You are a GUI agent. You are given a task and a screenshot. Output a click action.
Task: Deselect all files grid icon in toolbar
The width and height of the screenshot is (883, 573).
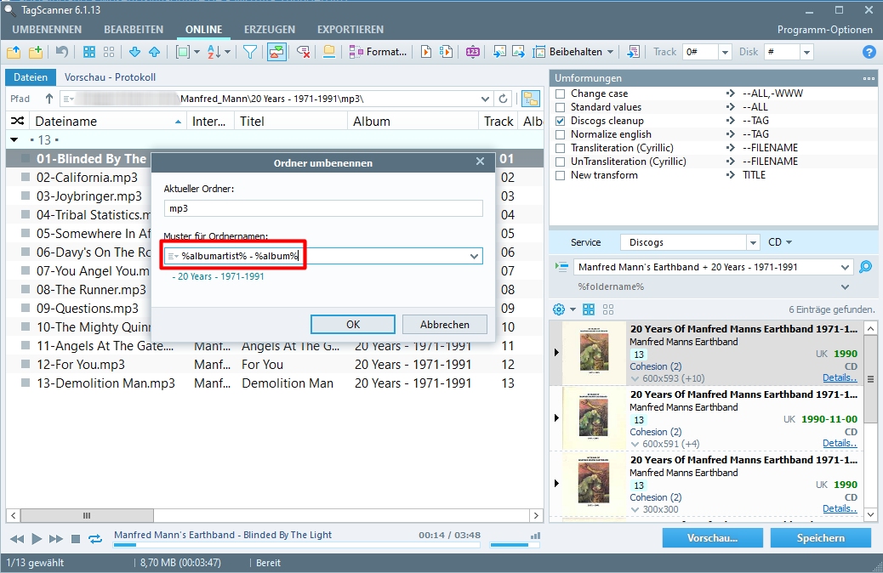click(x=109, y=53)
